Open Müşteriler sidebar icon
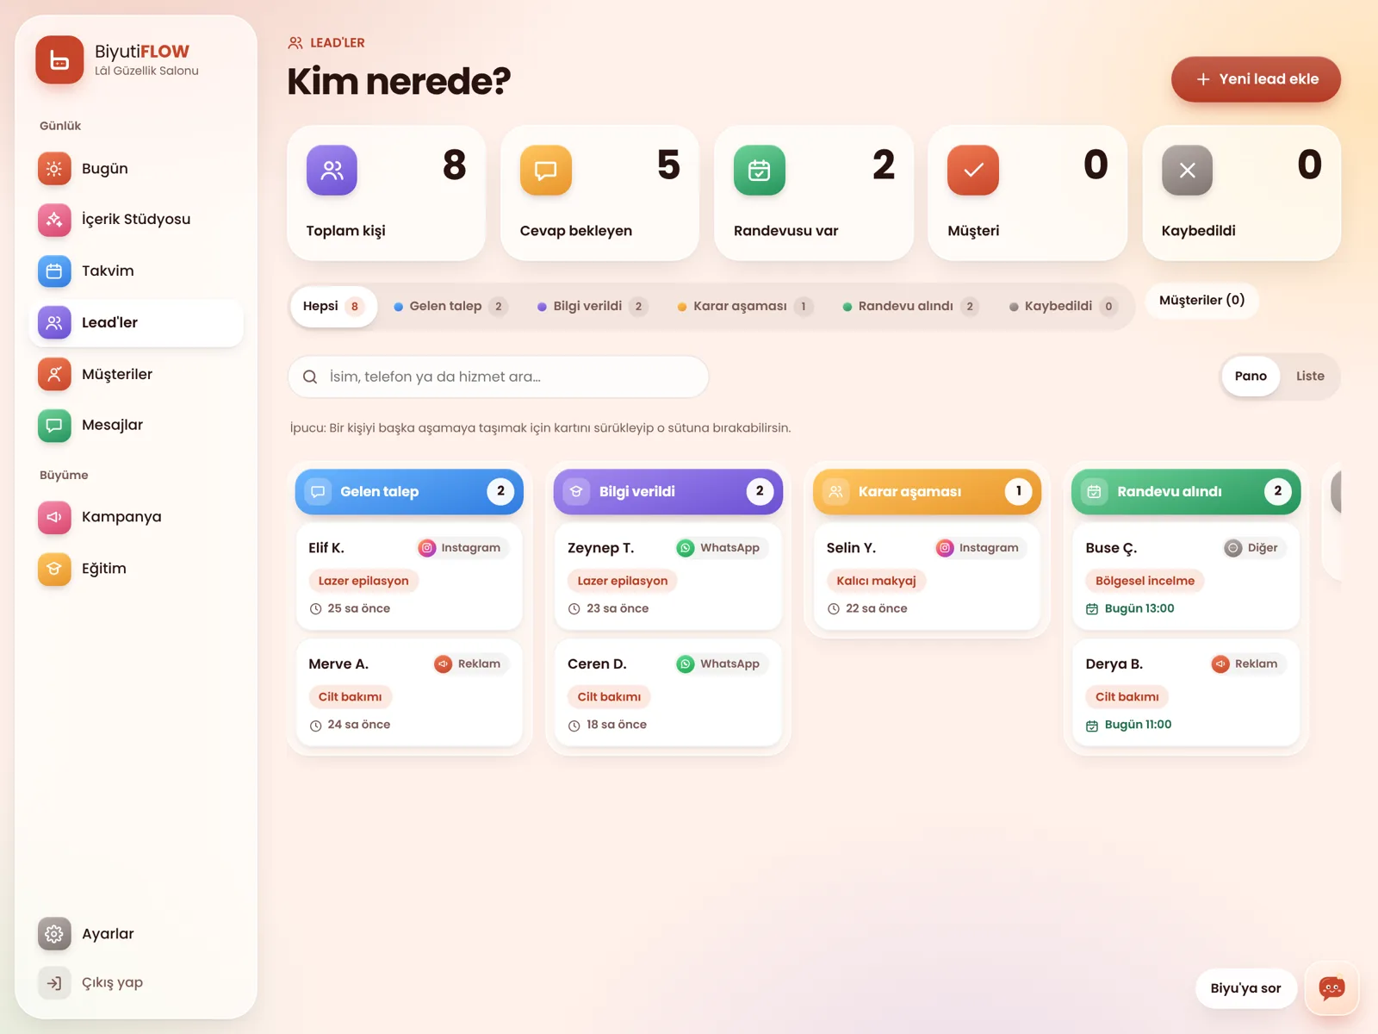 click(x=54, y=374)
